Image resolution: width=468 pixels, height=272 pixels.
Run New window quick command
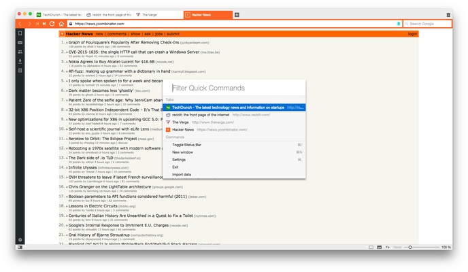tap(234, 152)
